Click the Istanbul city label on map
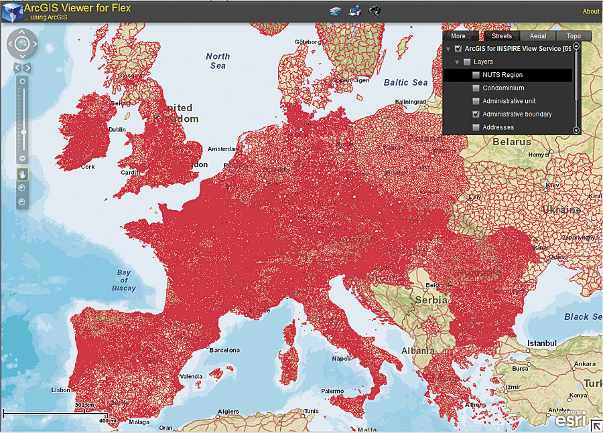 tap(542, 343)
